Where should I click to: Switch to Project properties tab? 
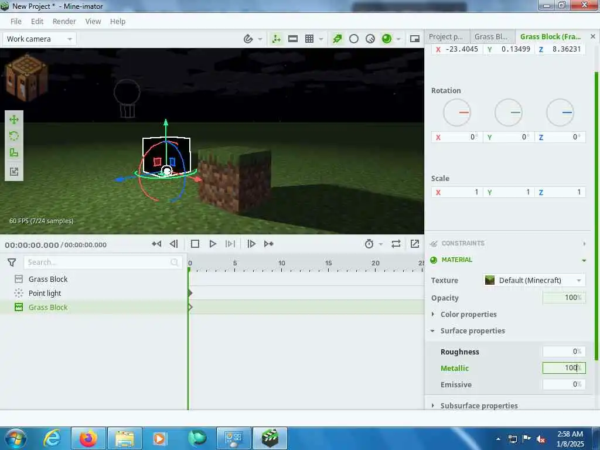[x=446, y=37]
